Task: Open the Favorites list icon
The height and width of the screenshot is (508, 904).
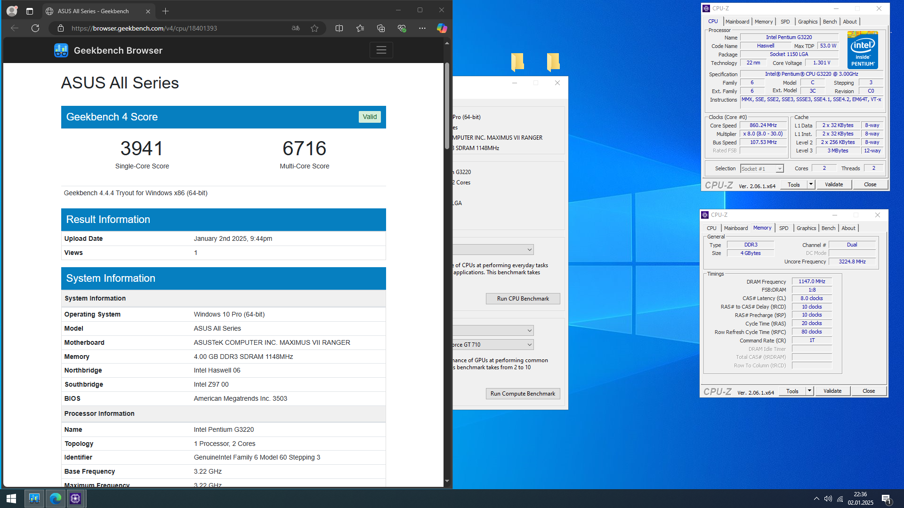Action: 360,28
